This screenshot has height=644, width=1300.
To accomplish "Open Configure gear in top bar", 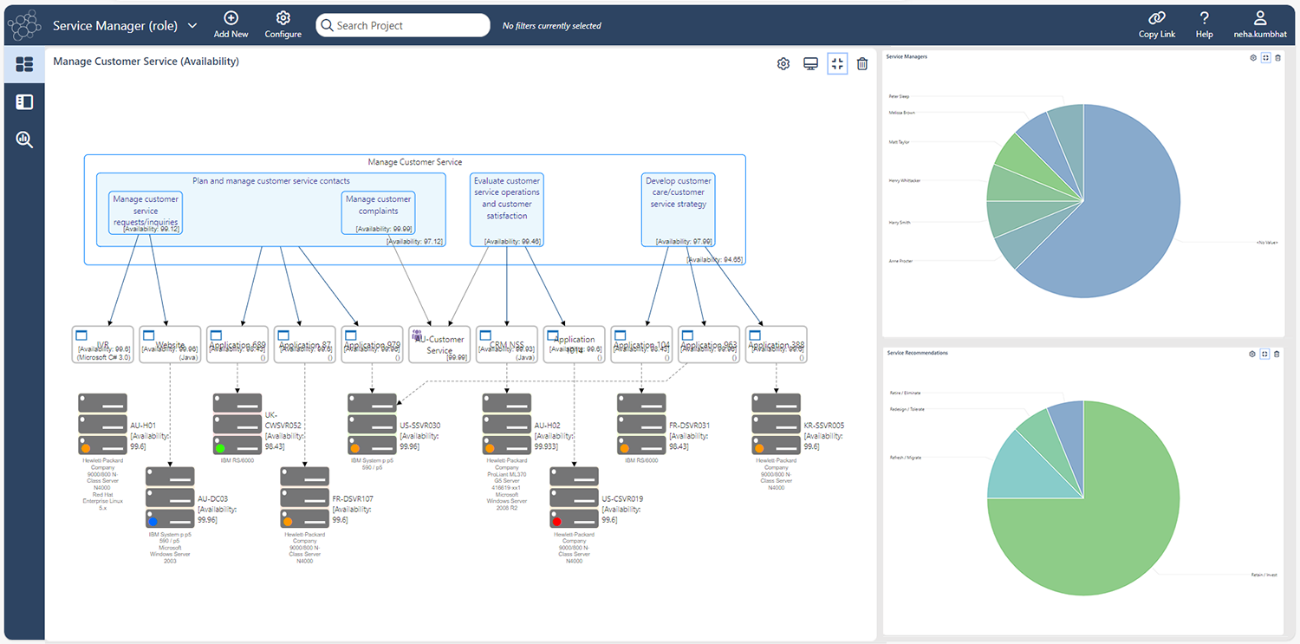I will coord(283,19).
